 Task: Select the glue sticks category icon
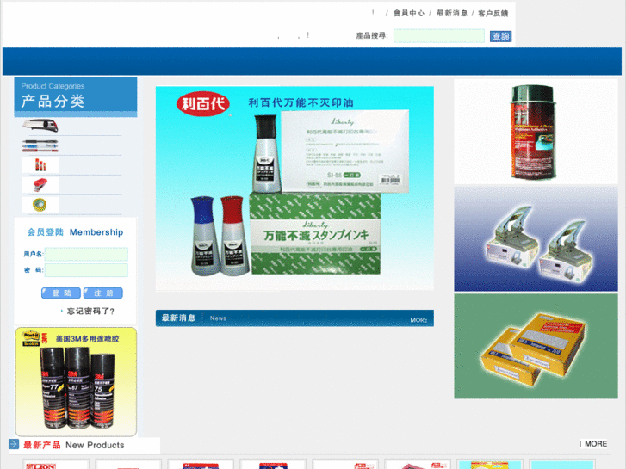[40, 165]
